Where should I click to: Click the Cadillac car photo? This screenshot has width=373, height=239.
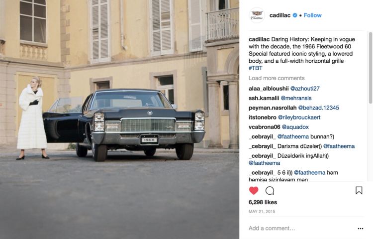pos(120,119)
